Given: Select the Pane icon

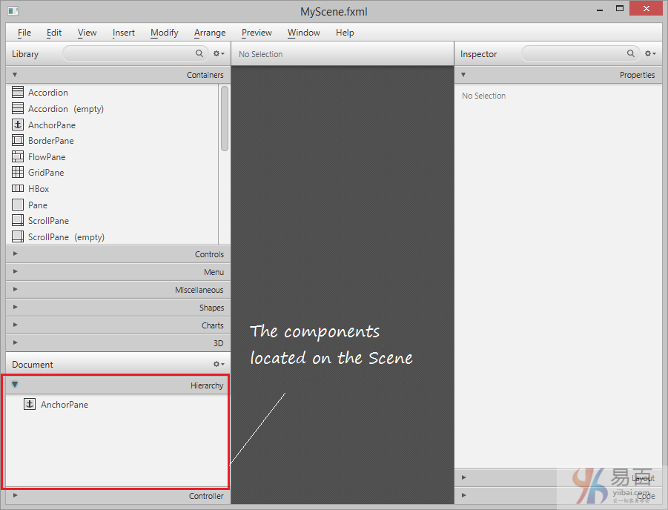Looking at the screenshot, I should [18, 205].
